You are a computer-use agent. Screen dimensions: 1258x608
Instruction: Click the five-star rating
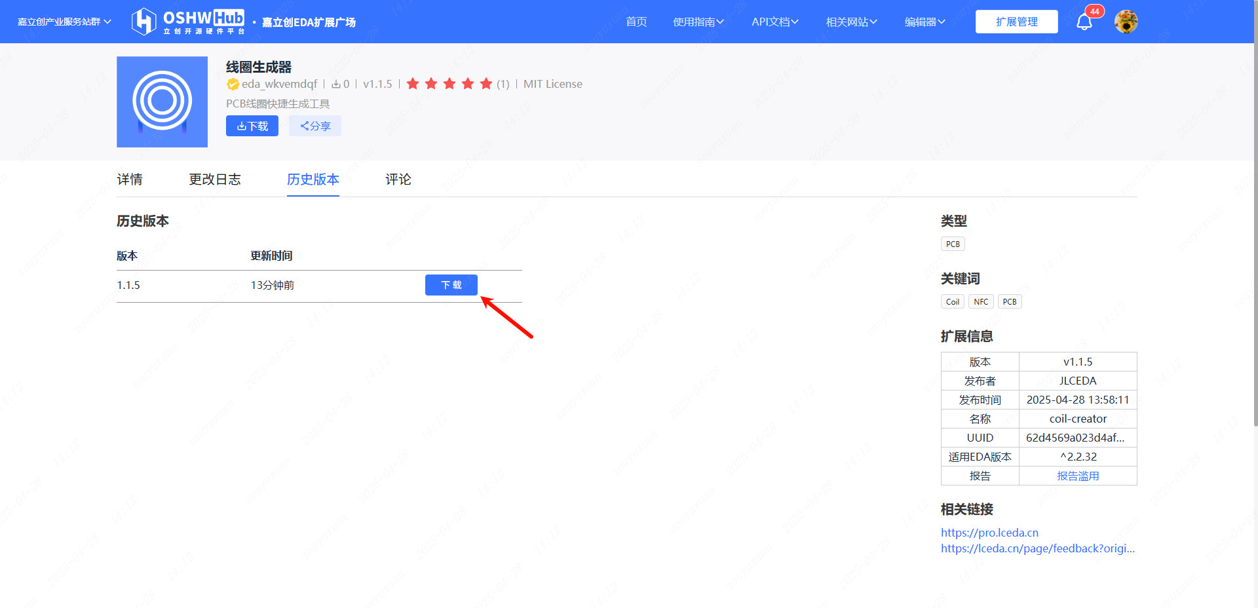449,84
